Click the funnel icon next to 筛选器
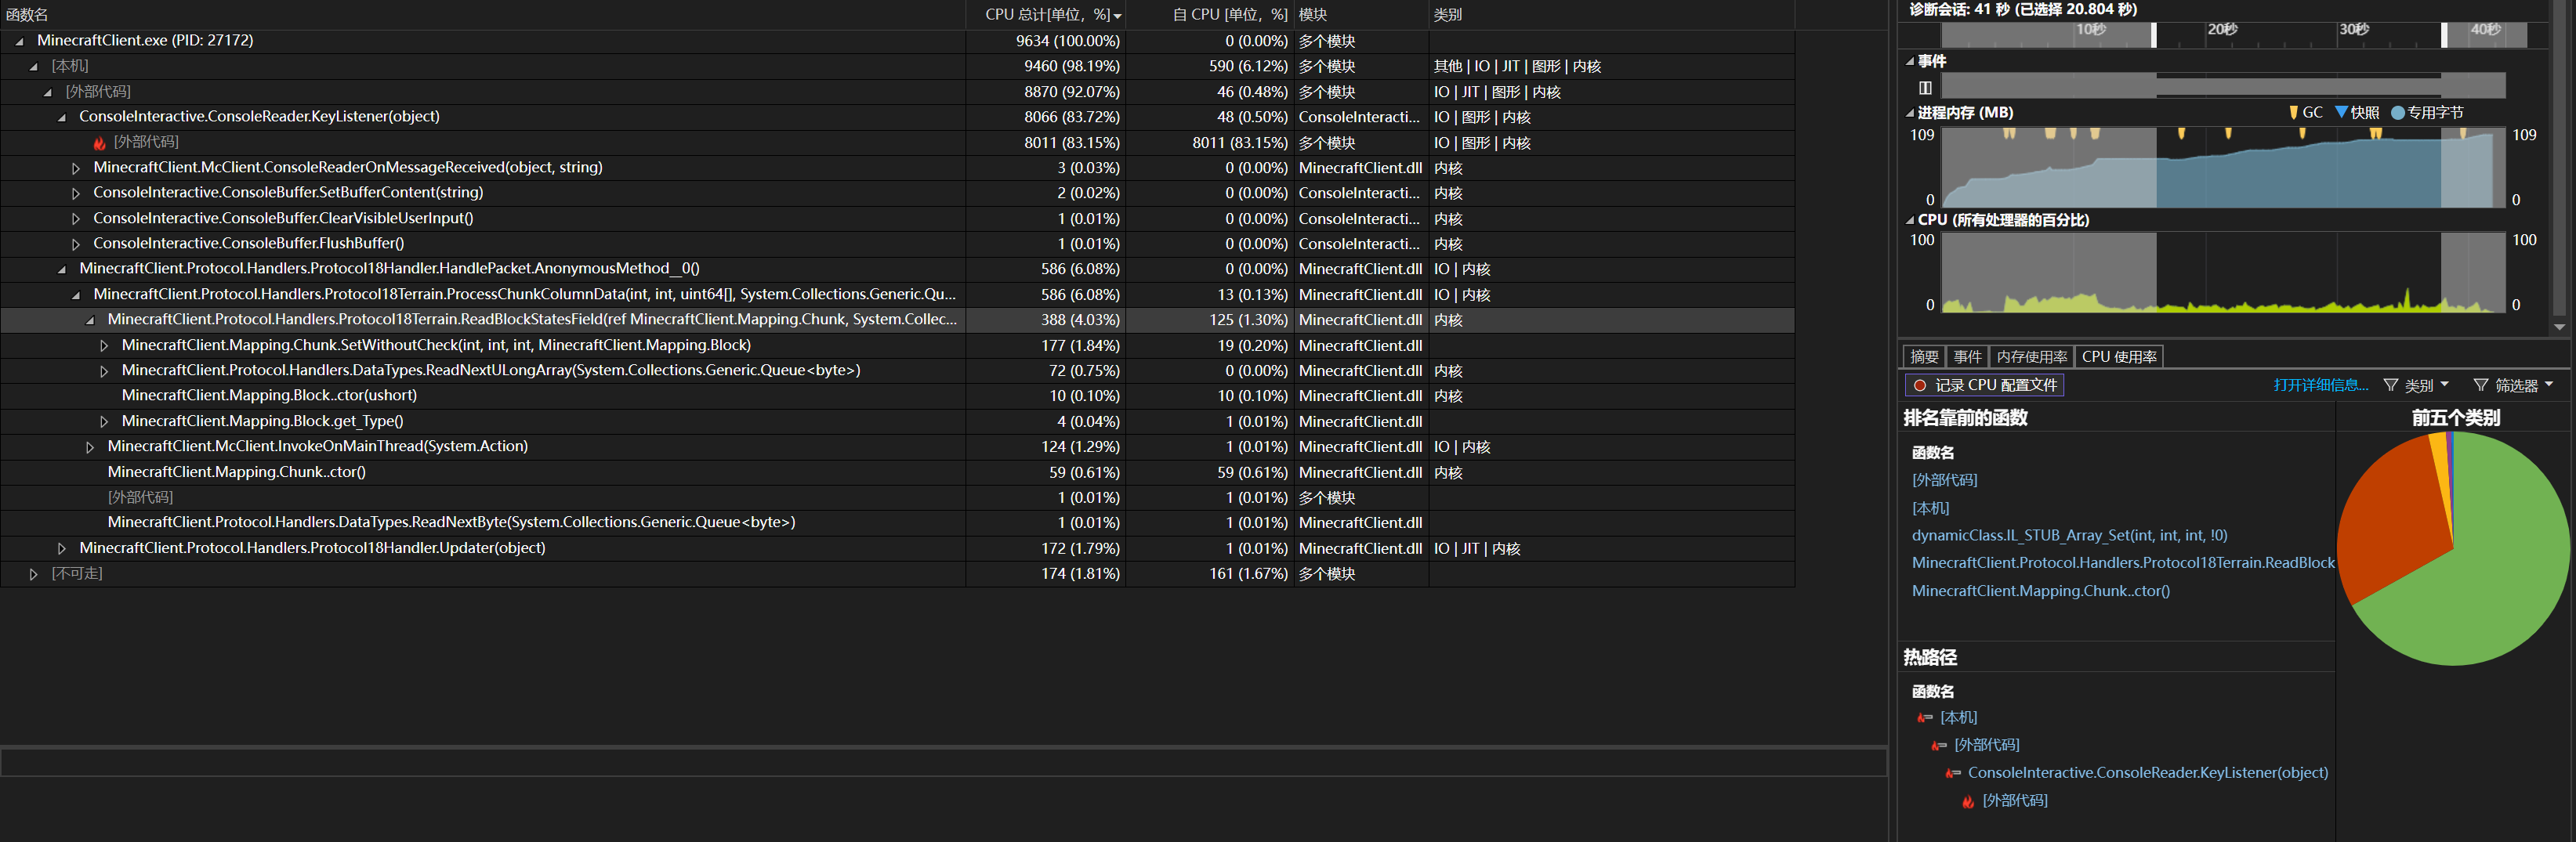 tap(2481, 385)
